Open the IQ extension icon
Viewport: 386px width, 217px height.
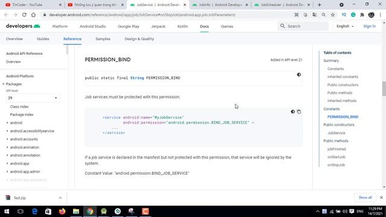pos(344,14)
